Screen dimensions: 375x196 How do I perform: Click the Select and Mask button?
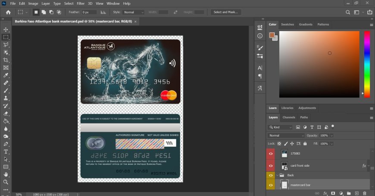tap(225, 12)
